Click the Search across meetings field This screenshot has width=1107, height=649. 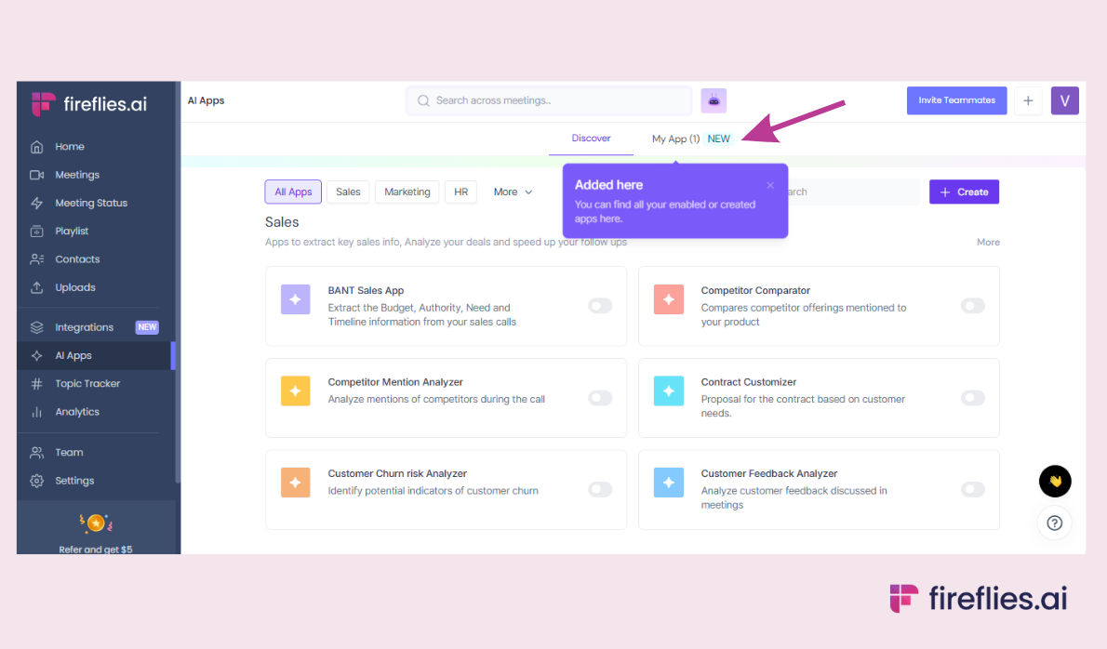coord(549,100)
